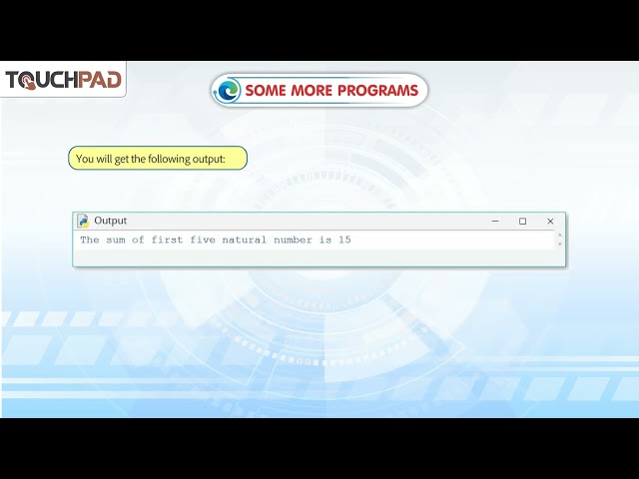This screenshot has height=479, width=639.
Task: Minimize the Output window
Action: (495, 221)
